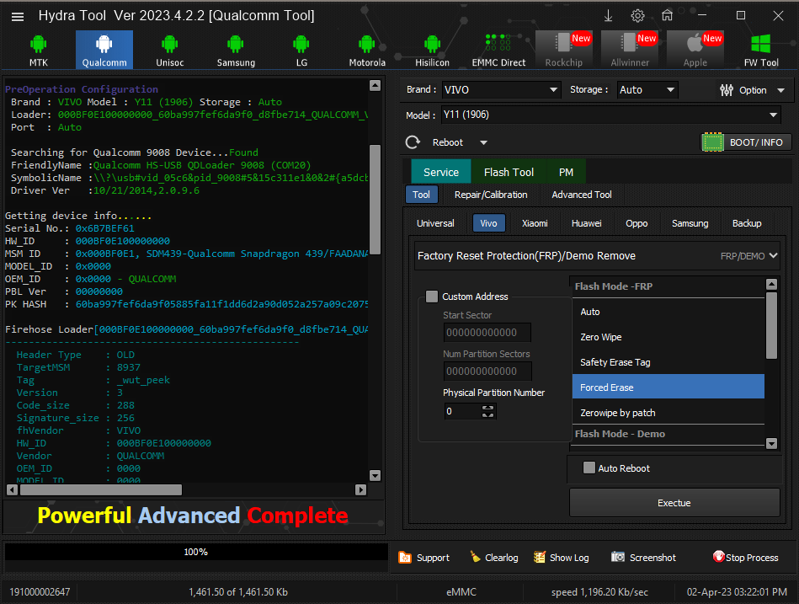Viewport: 799px width, 604px height.
Task: Open Support from the bottom bar
Action: click(x=424, y=558)
